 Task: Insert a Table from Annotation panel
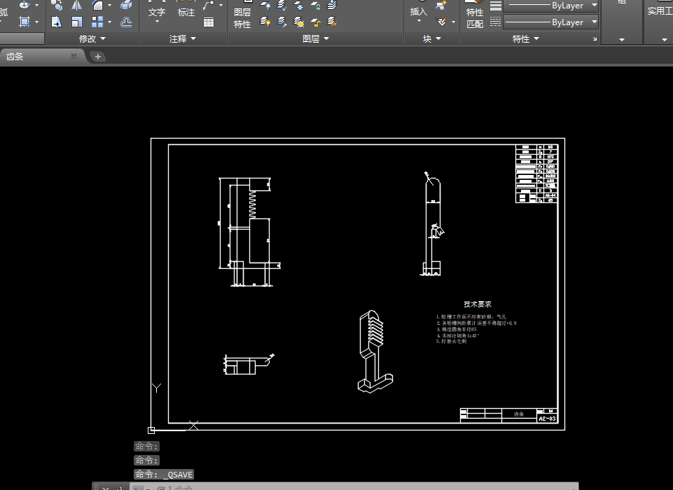click(x=209, y=22)
